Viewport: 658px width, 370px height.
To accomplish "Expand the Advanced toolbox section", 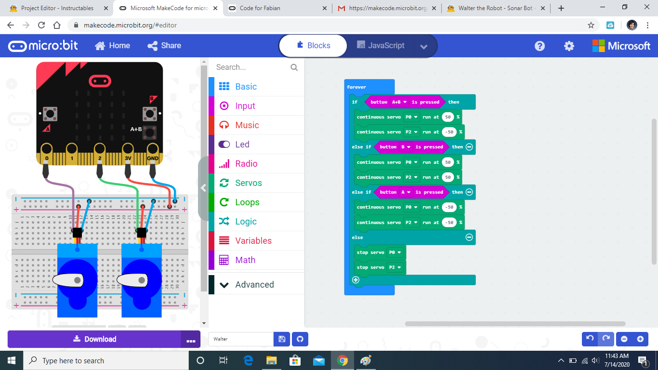I will tap(256, 285).
